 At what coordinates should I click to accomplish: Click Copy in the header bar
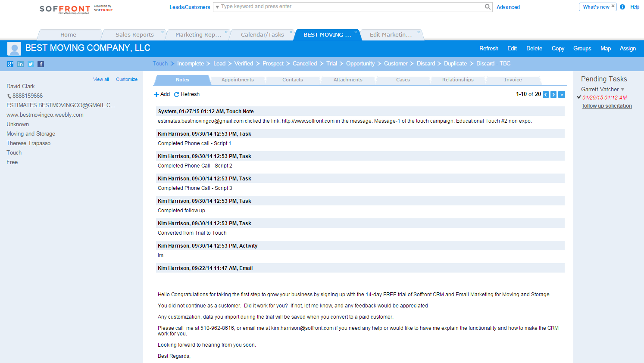(x=558, y=49)
